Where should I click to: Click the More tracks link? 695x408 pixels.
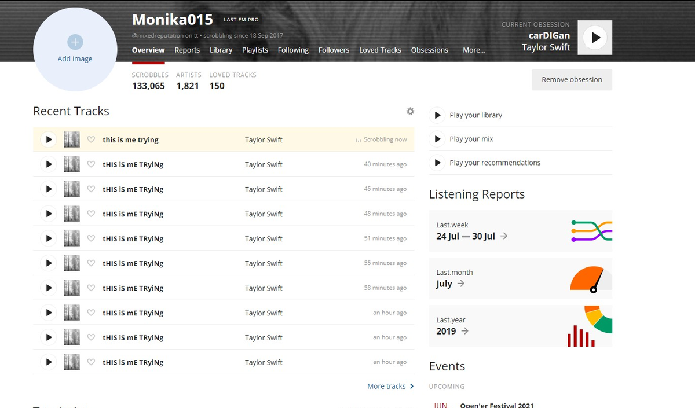(390, 386)
